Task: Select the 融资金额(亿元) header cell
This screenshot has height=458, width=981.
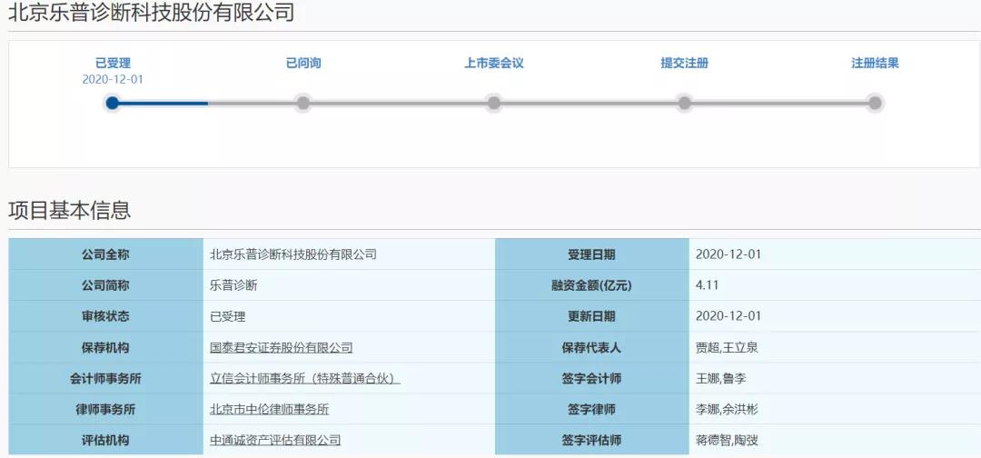Action: [592, 285]
